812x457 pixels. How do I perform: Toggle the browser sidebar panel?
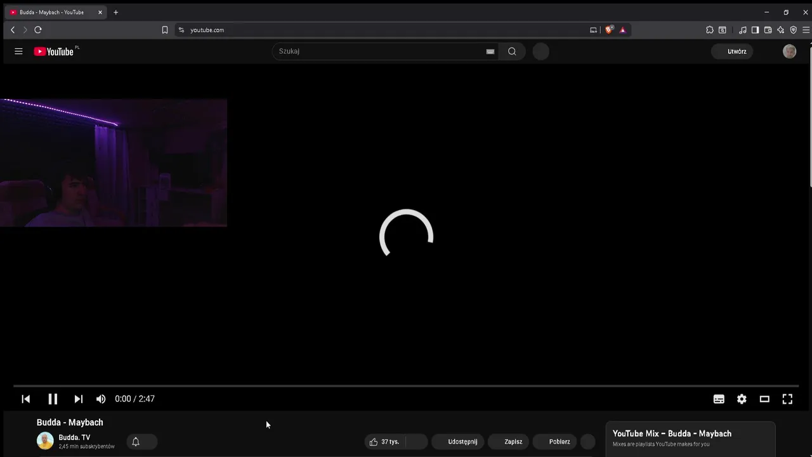coord(755,30)
